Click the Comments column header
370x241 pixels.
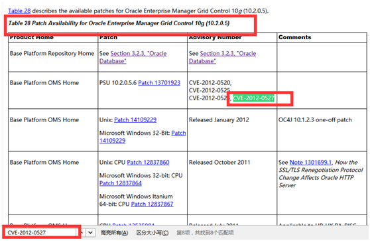click(x=294, y=37)
